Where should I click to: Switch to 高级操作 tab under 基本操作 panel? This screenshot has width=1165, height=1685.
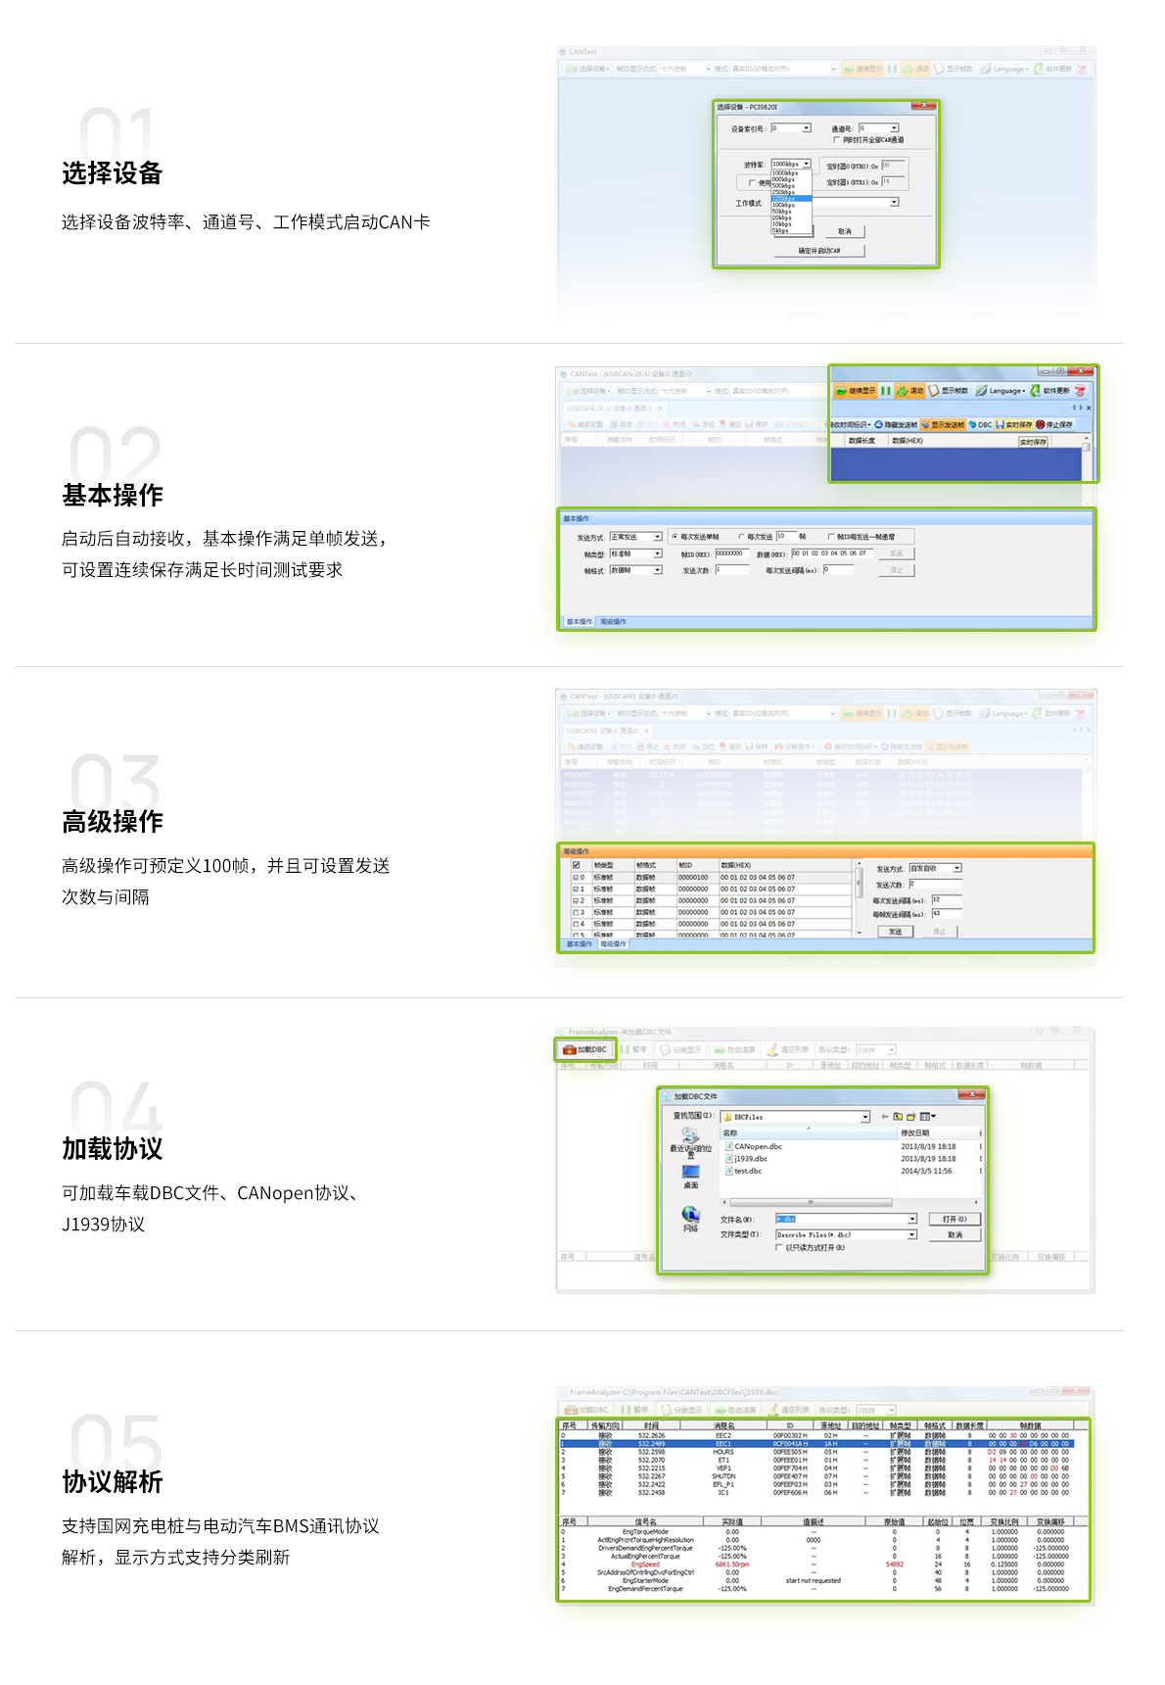tap(613, 621)
